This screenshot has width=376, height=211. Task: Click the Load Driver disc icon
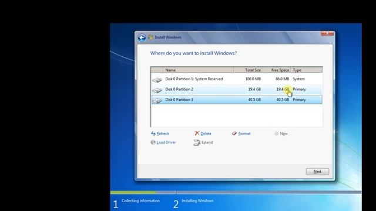(153, 142)
